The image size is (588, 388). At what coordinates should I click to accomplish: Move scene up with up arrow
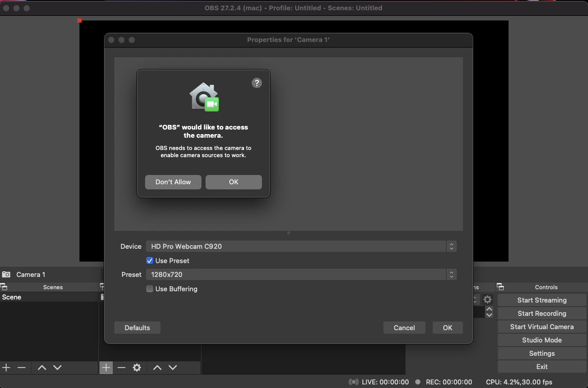click(42, 368)
